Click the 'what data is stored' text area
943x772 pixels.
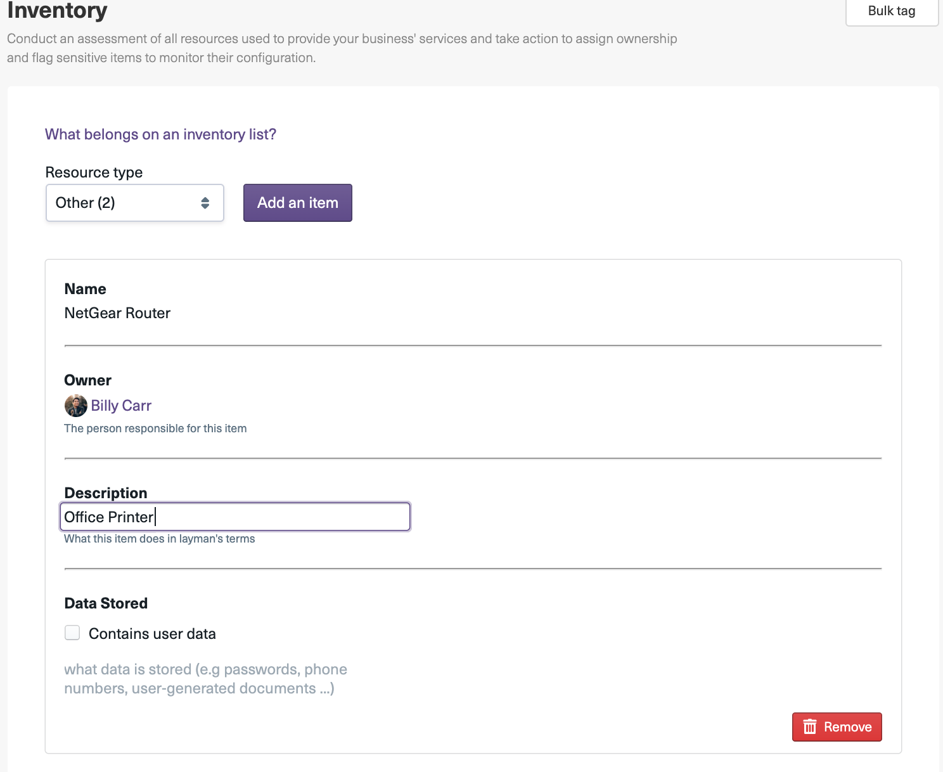tap(206, 679)
